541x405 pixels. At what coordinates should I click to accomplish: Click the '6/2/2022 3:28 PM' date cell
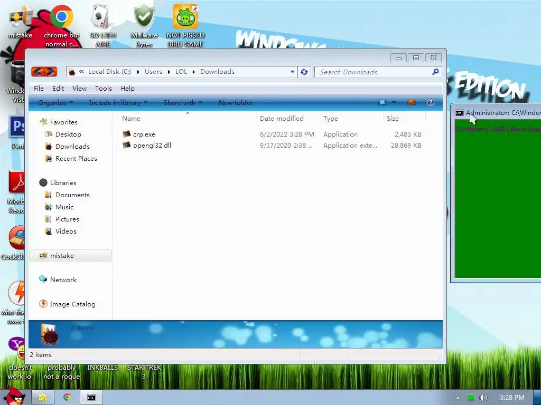[x=287, y=134]
